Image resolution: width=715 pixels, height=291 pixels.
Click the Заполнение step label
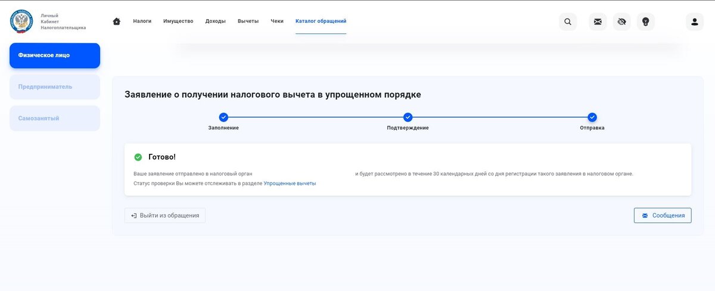pyautogui.click(x=223, y=128)
